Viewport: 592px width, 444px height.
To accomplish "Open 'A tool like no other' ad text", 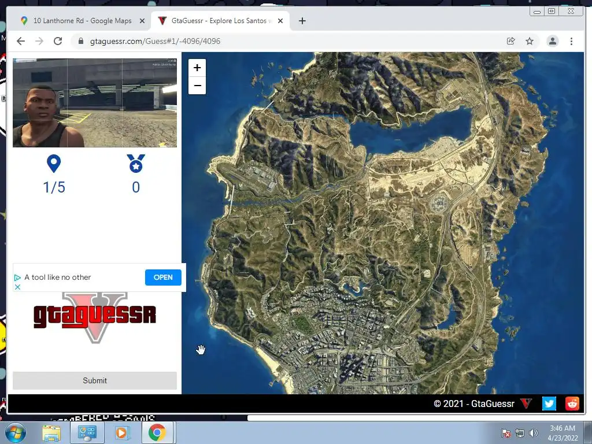I will pos(58,277).
